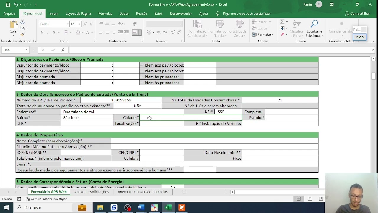The width and height of the screenshot is (378, 213).
Task: Click the Fill down arrow icon
Action: (x=282, y=28)
